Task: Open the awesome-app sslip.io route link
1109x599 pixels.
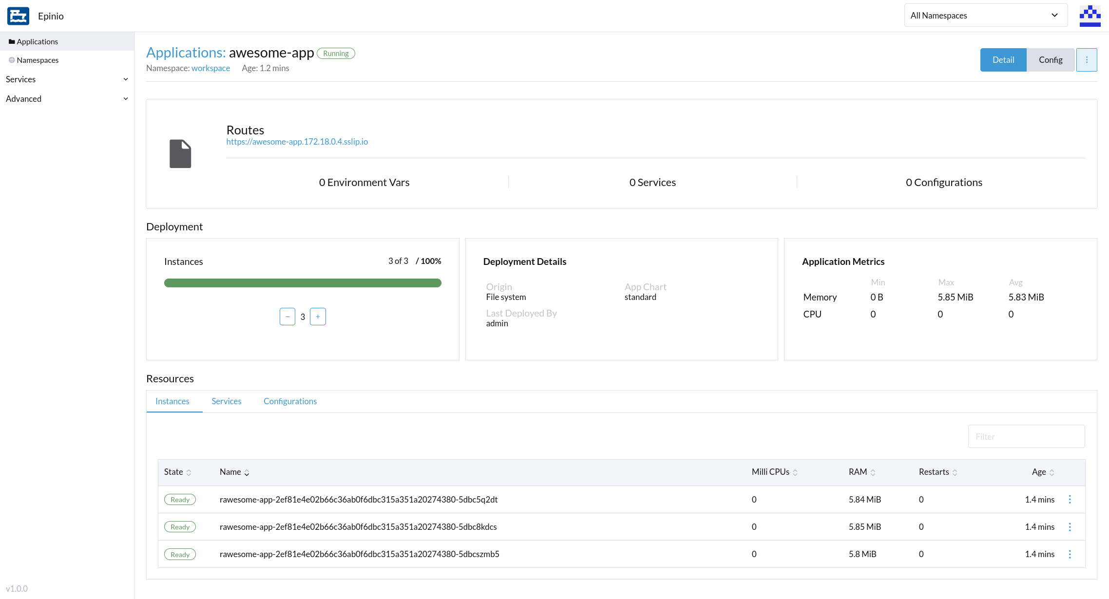Action: (x=297, y=142)
